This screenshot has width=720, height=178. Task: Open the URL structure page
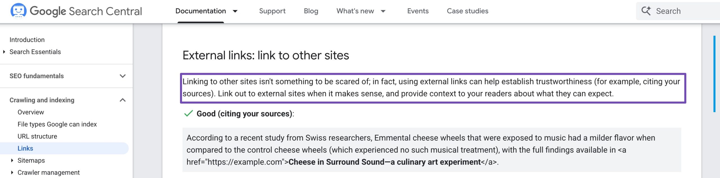point(37,136)
